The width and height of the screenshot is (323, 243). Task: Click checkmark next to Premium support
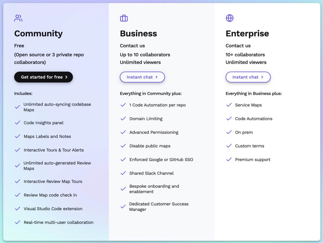(x=229, y=160)
